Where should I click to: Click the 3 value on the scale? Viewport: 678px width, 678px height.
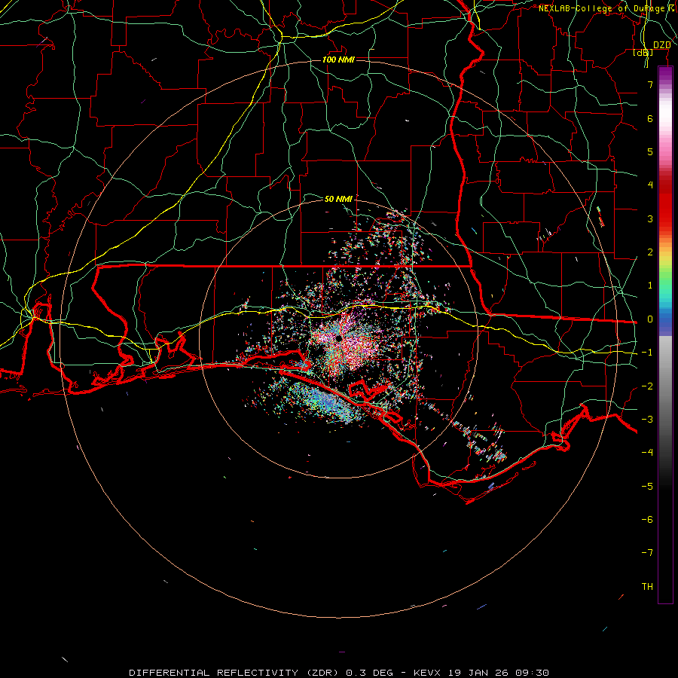pos(650,218)
